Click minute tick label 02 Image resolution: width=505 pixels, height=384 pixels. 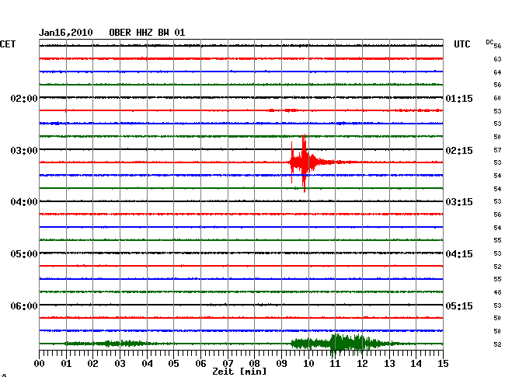click(92, 364)
